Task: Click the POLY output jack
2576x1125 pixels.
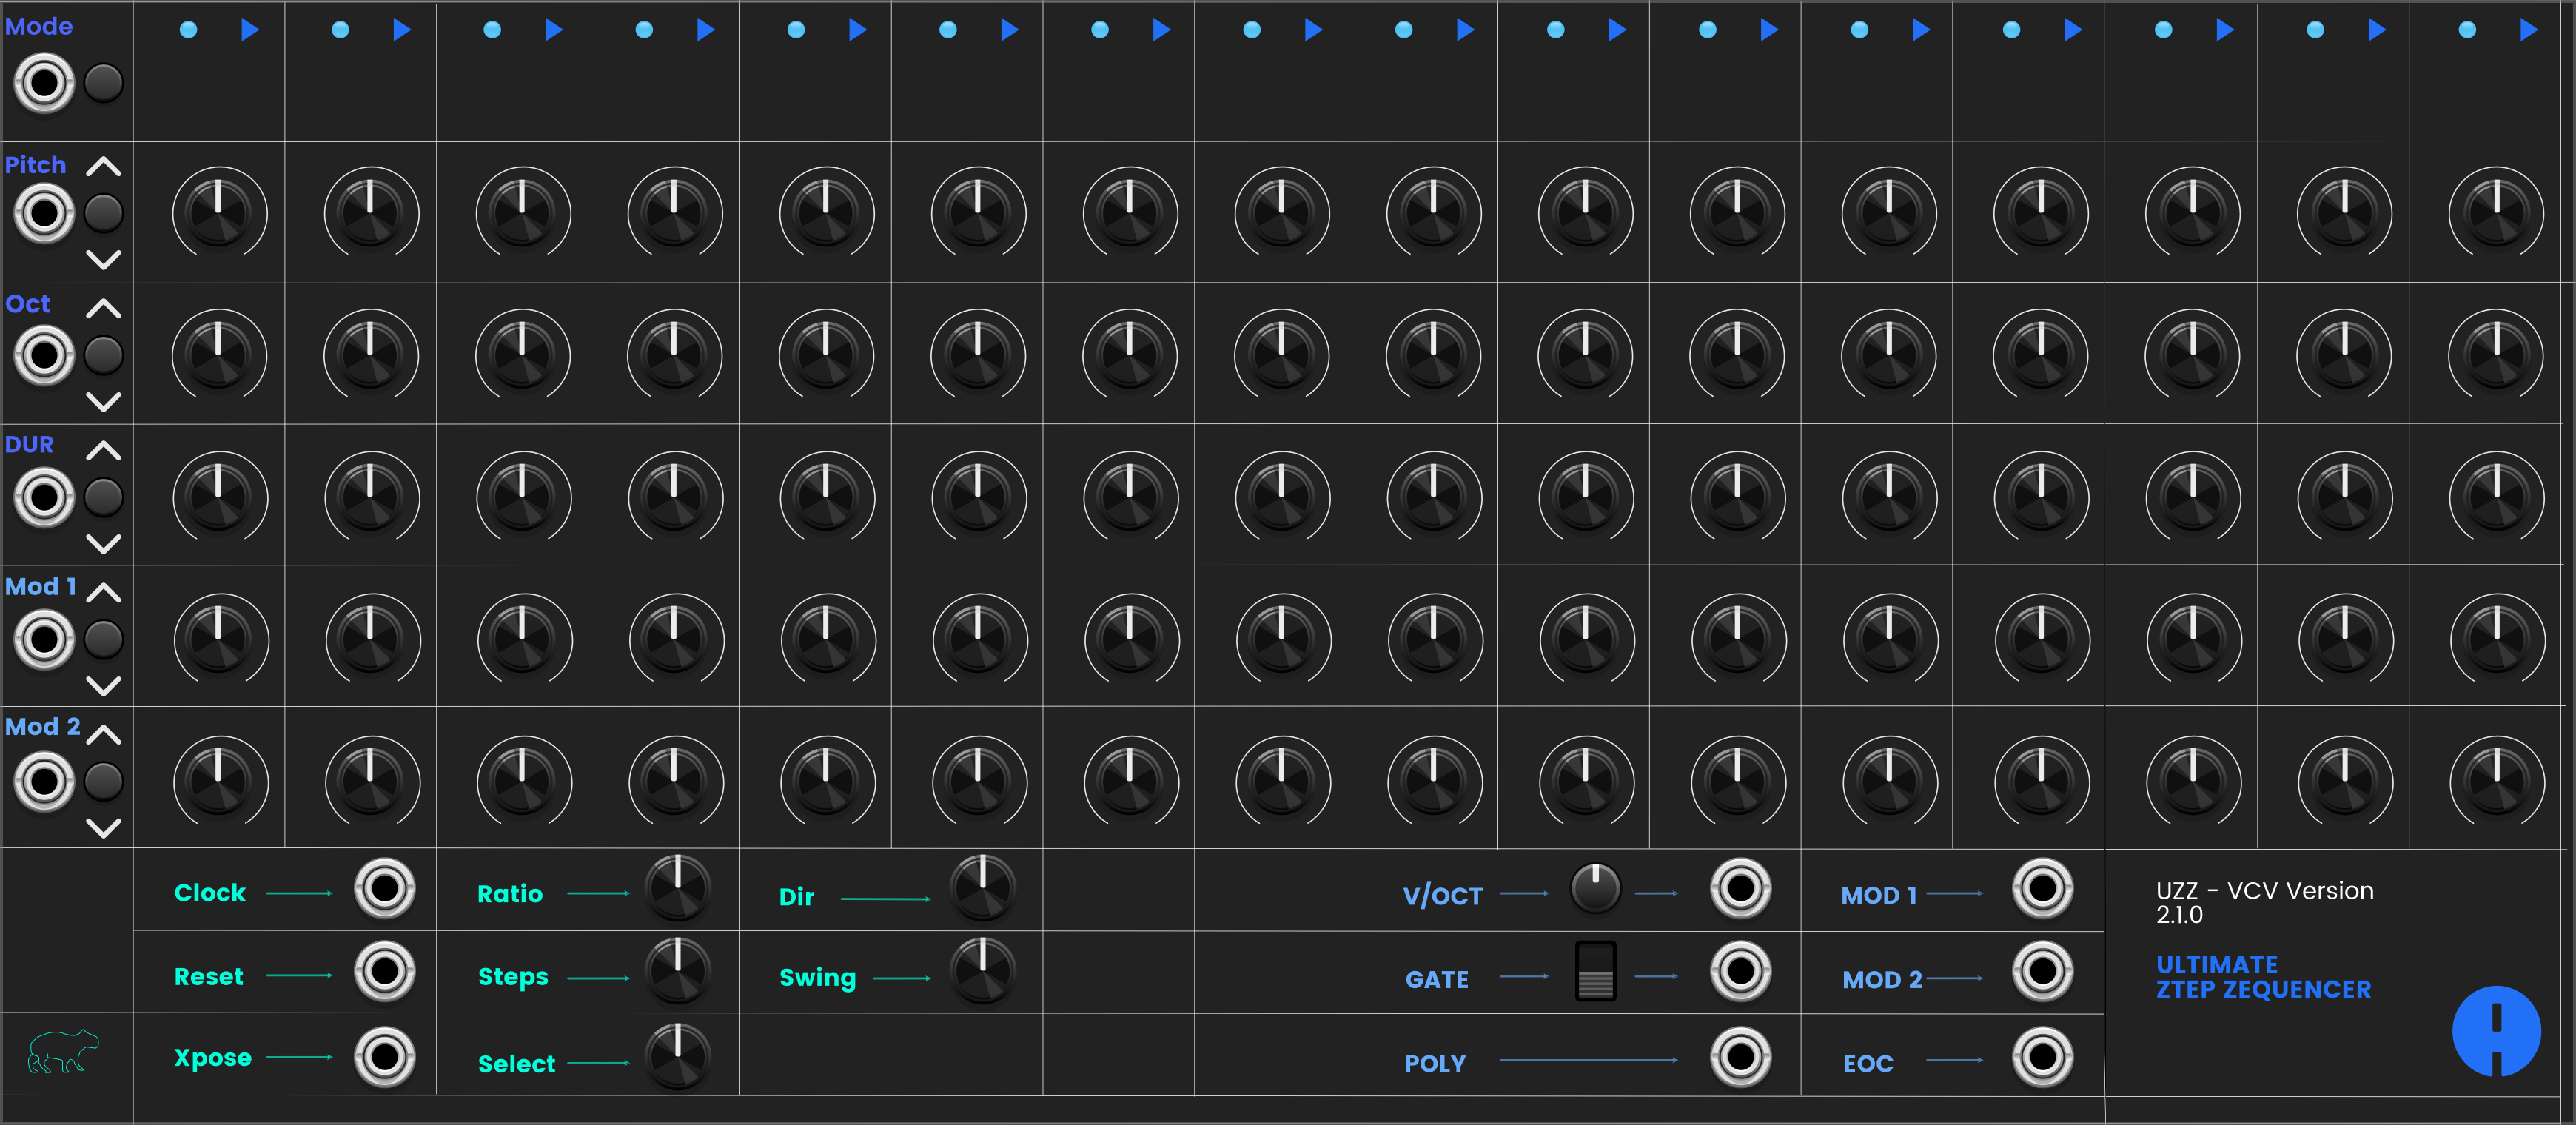Action: coord(1740,1056)
